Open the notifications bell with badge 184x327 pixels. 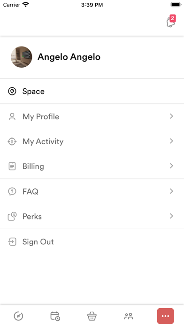[171, 21]
